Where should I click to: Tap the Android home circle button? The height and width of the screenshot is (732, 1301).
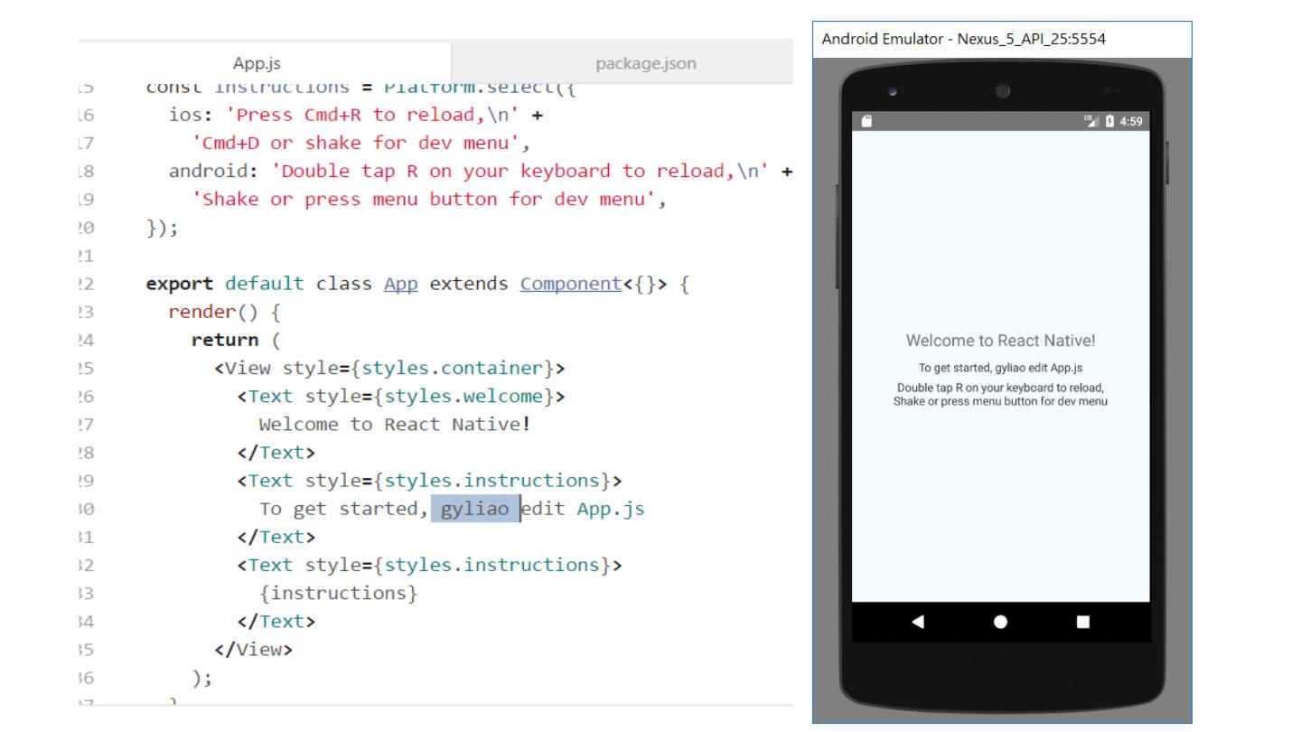1000,622
